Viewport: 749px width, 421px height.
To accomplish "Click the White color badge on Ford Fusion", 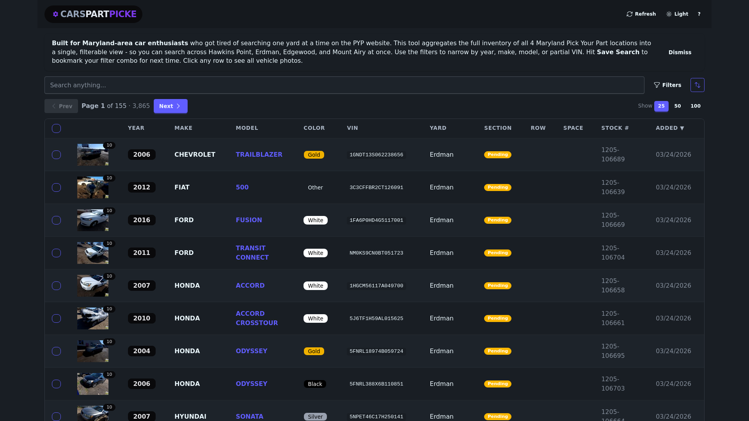I will point(316,220).
